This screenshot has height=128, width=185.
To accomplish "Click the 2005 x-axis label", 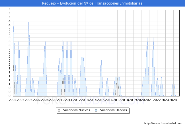I will tap(20, 100).
